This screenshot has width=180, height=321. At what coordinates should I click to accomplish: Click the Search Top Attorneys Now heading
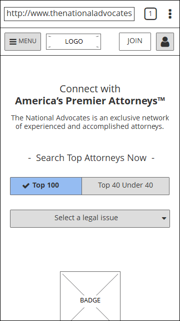point(91,158)
